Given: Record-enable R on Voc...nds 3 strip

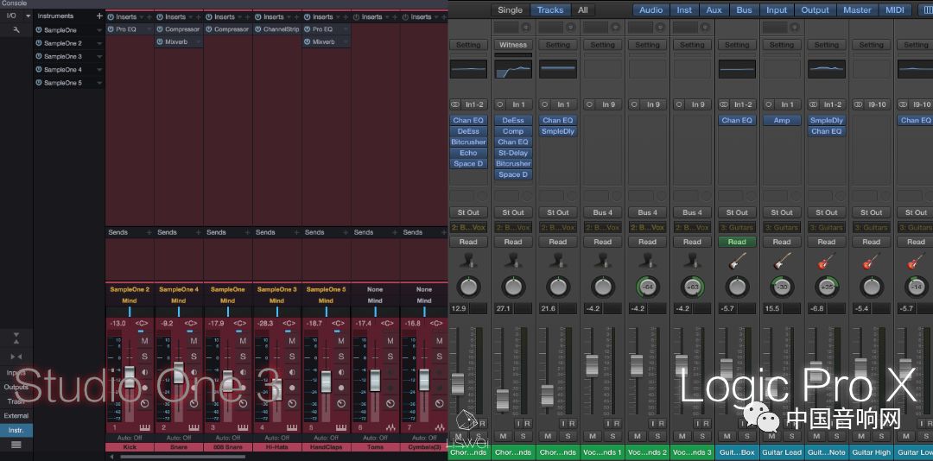Looking at the screenshot, I should tap(706, 424).
